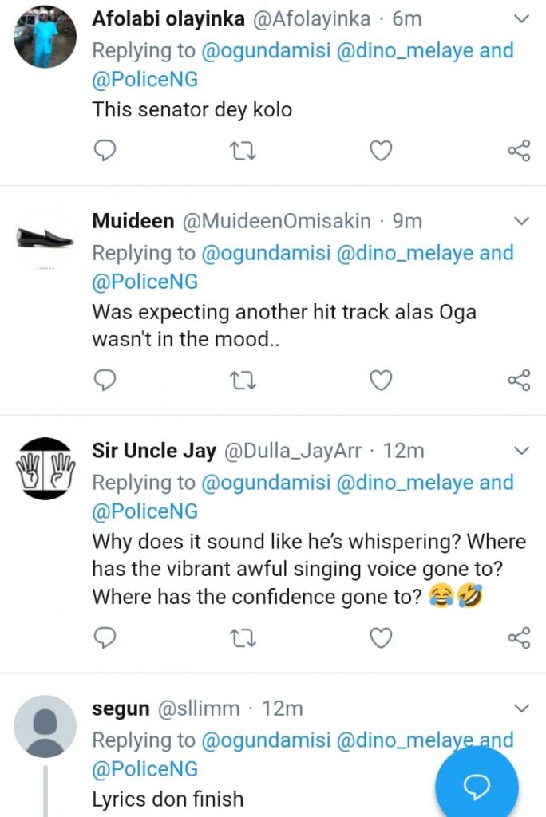Expand options menu for segun's tweet
546x817 pixels.
[x=520, y=708]
